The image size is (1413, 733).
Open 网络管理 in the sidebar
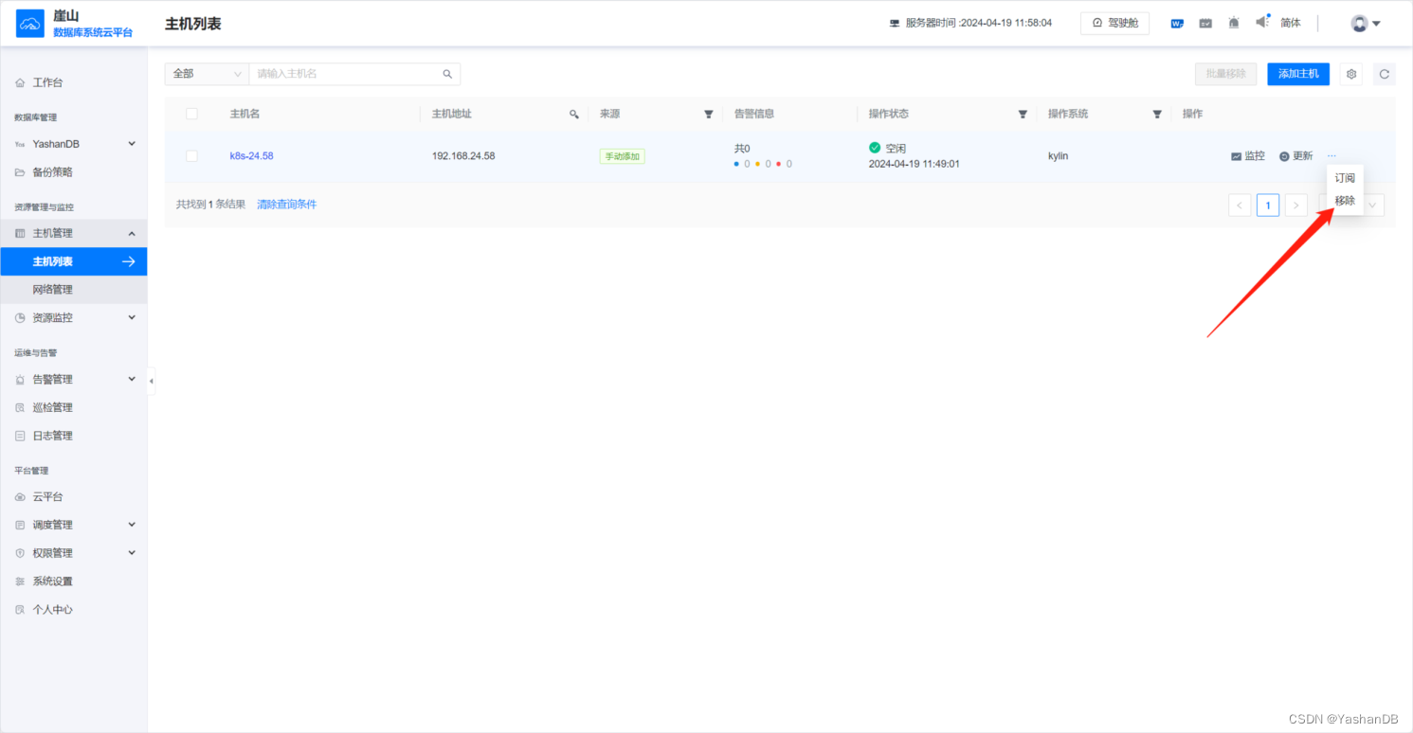coord(74,290)
